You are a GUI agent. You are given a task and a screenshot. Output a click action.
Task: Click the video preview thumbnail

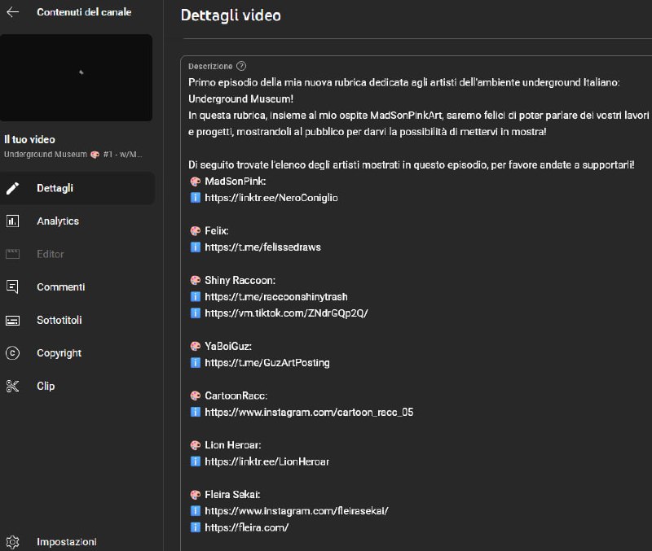tap(76, 77)
